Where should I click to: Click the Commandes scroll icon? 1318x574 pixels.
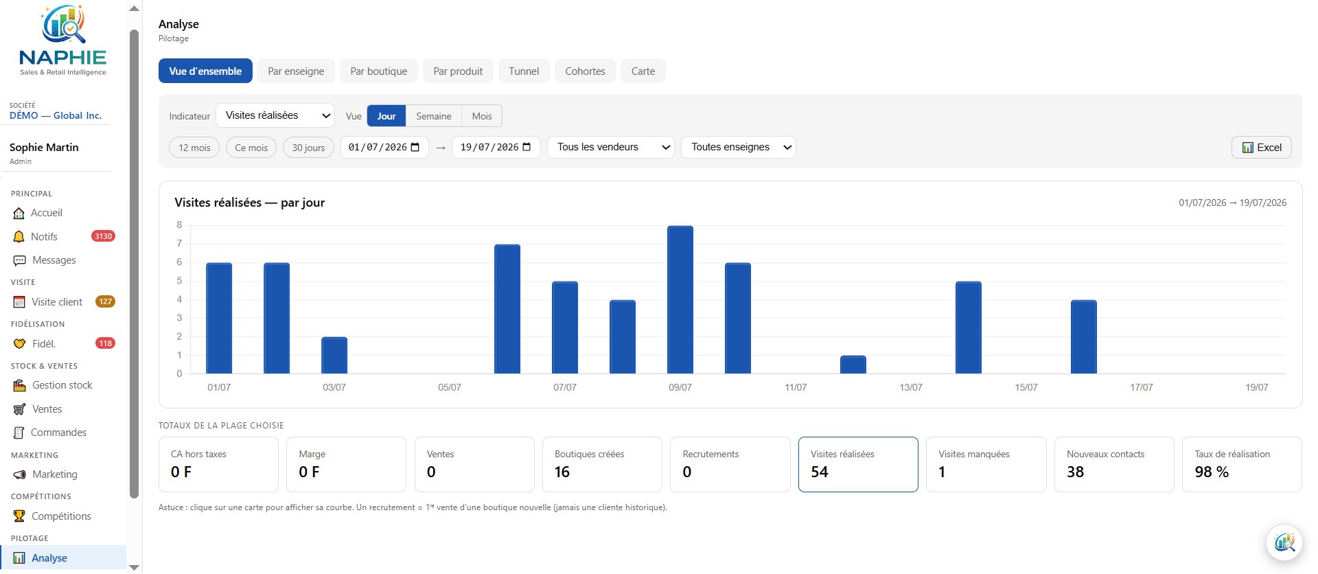click(x=19, y=433)
